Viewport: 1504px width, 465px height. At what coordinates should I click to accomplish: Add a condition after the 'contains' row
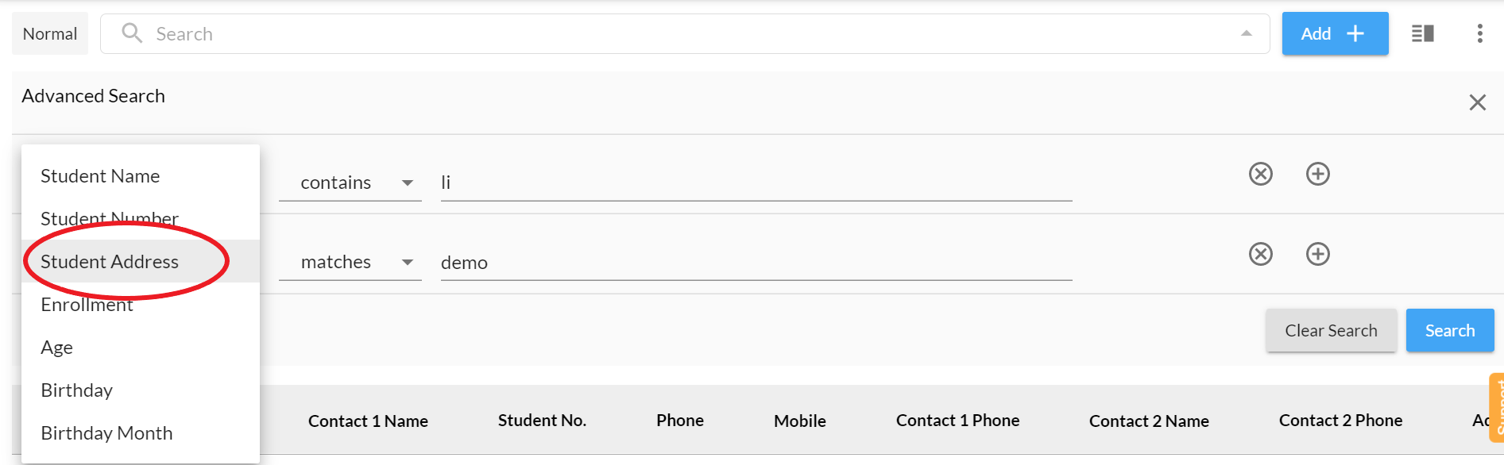(x=1317, y=174)
